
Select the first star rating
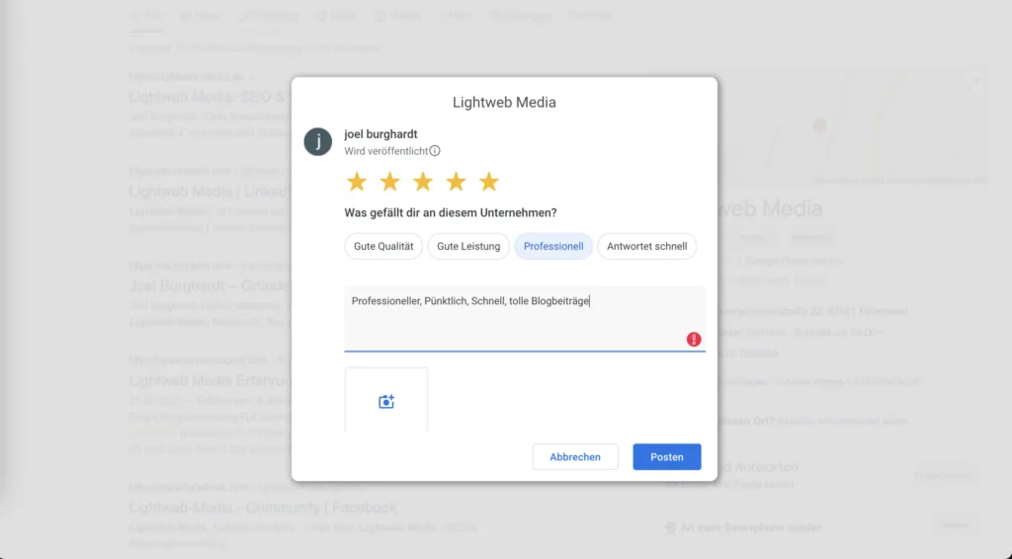coord(357,182)
